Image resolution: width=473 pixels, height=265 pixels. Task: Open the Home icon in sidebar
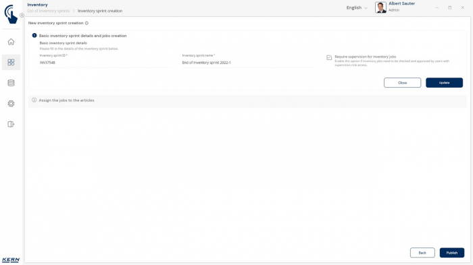coord(11,42)
